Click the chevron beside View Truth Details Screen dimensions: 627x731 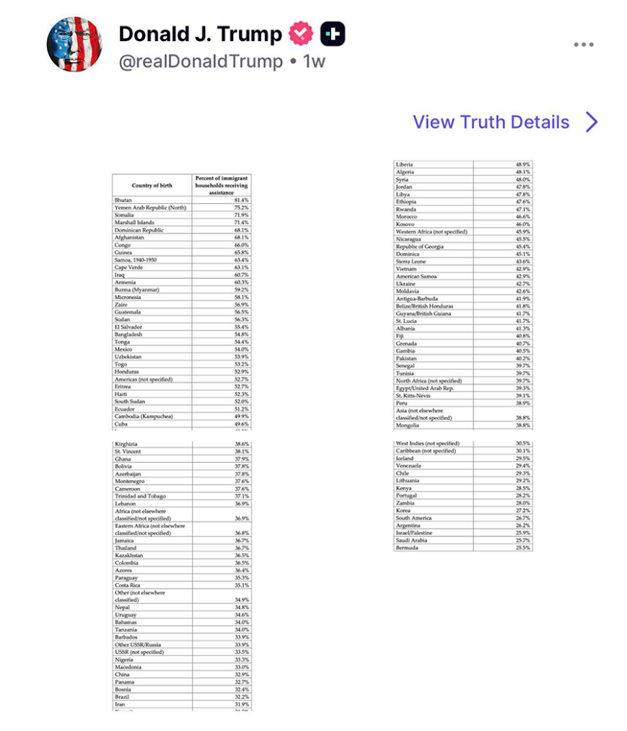pos(592,122)
